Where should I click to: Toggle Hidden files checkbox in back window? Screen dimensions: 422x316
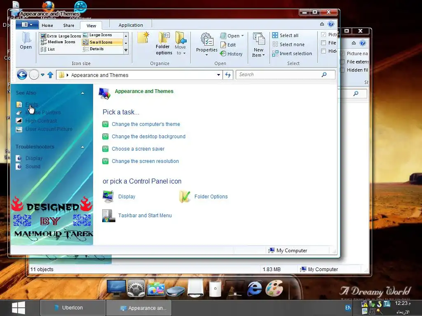(342, 70)
